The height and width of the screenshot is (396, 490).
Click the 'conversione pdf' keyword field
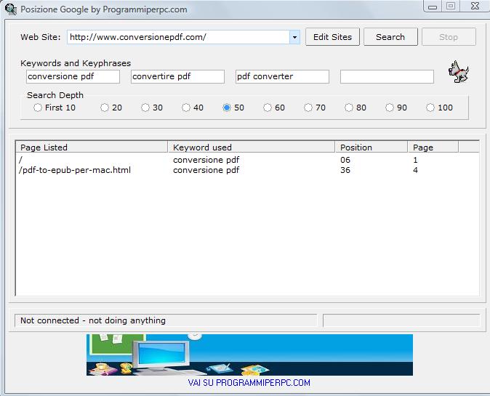click(x=73, y=76)
